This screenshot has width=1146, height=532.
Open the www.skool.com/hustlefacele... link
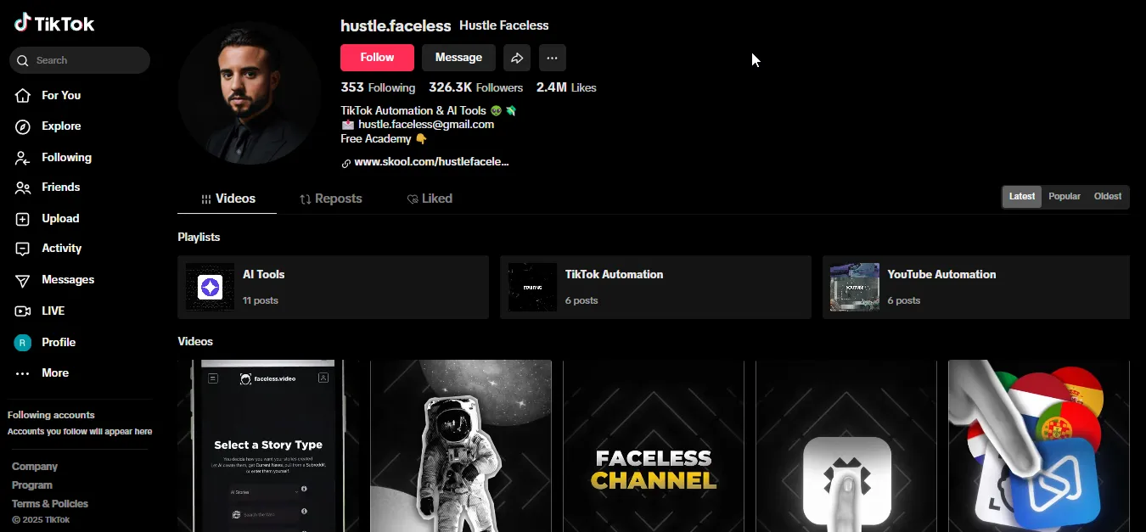(431, 162)
